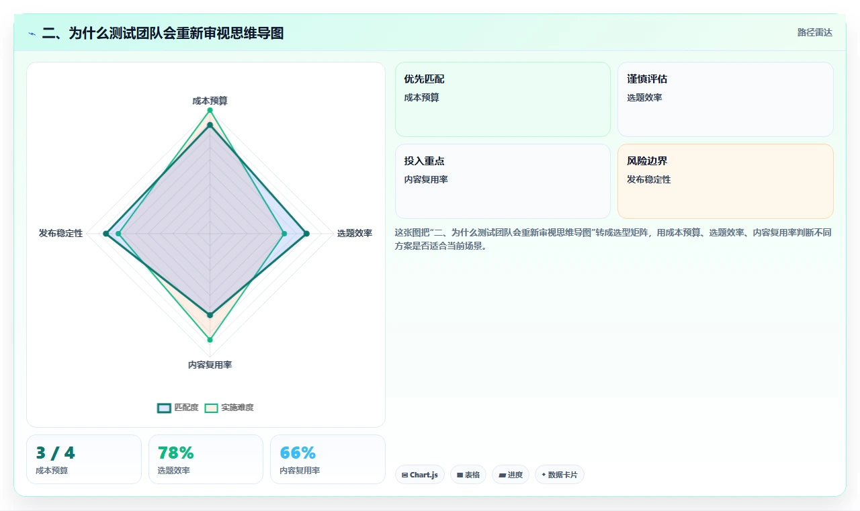Image resolution: width=860 pixels, height=511 pixels.
Task: Open the 风险边界 card
Action: click(x=726, y=181)
